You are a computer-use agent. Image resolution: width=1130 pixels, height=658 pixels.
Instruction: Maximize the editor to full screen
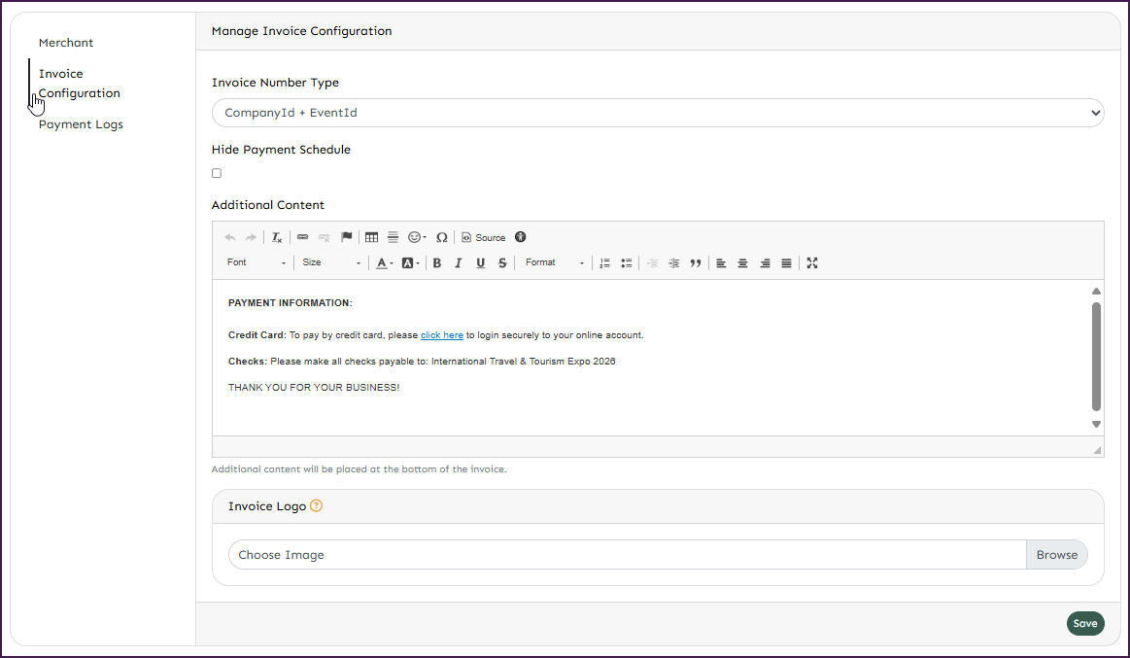click(812, 263)
